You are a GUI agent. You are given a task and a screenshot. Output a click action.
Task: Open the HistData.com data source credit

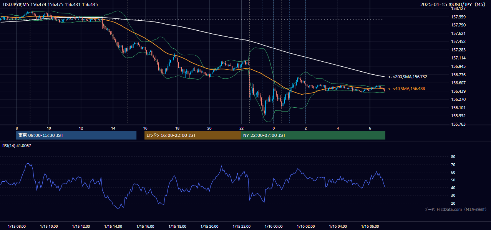455,209
